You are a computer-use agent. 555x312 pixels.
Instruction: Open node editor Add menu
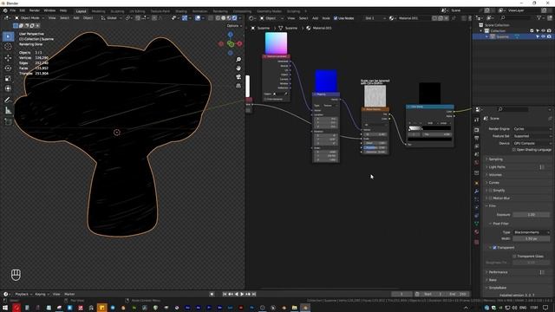point(315,18)
